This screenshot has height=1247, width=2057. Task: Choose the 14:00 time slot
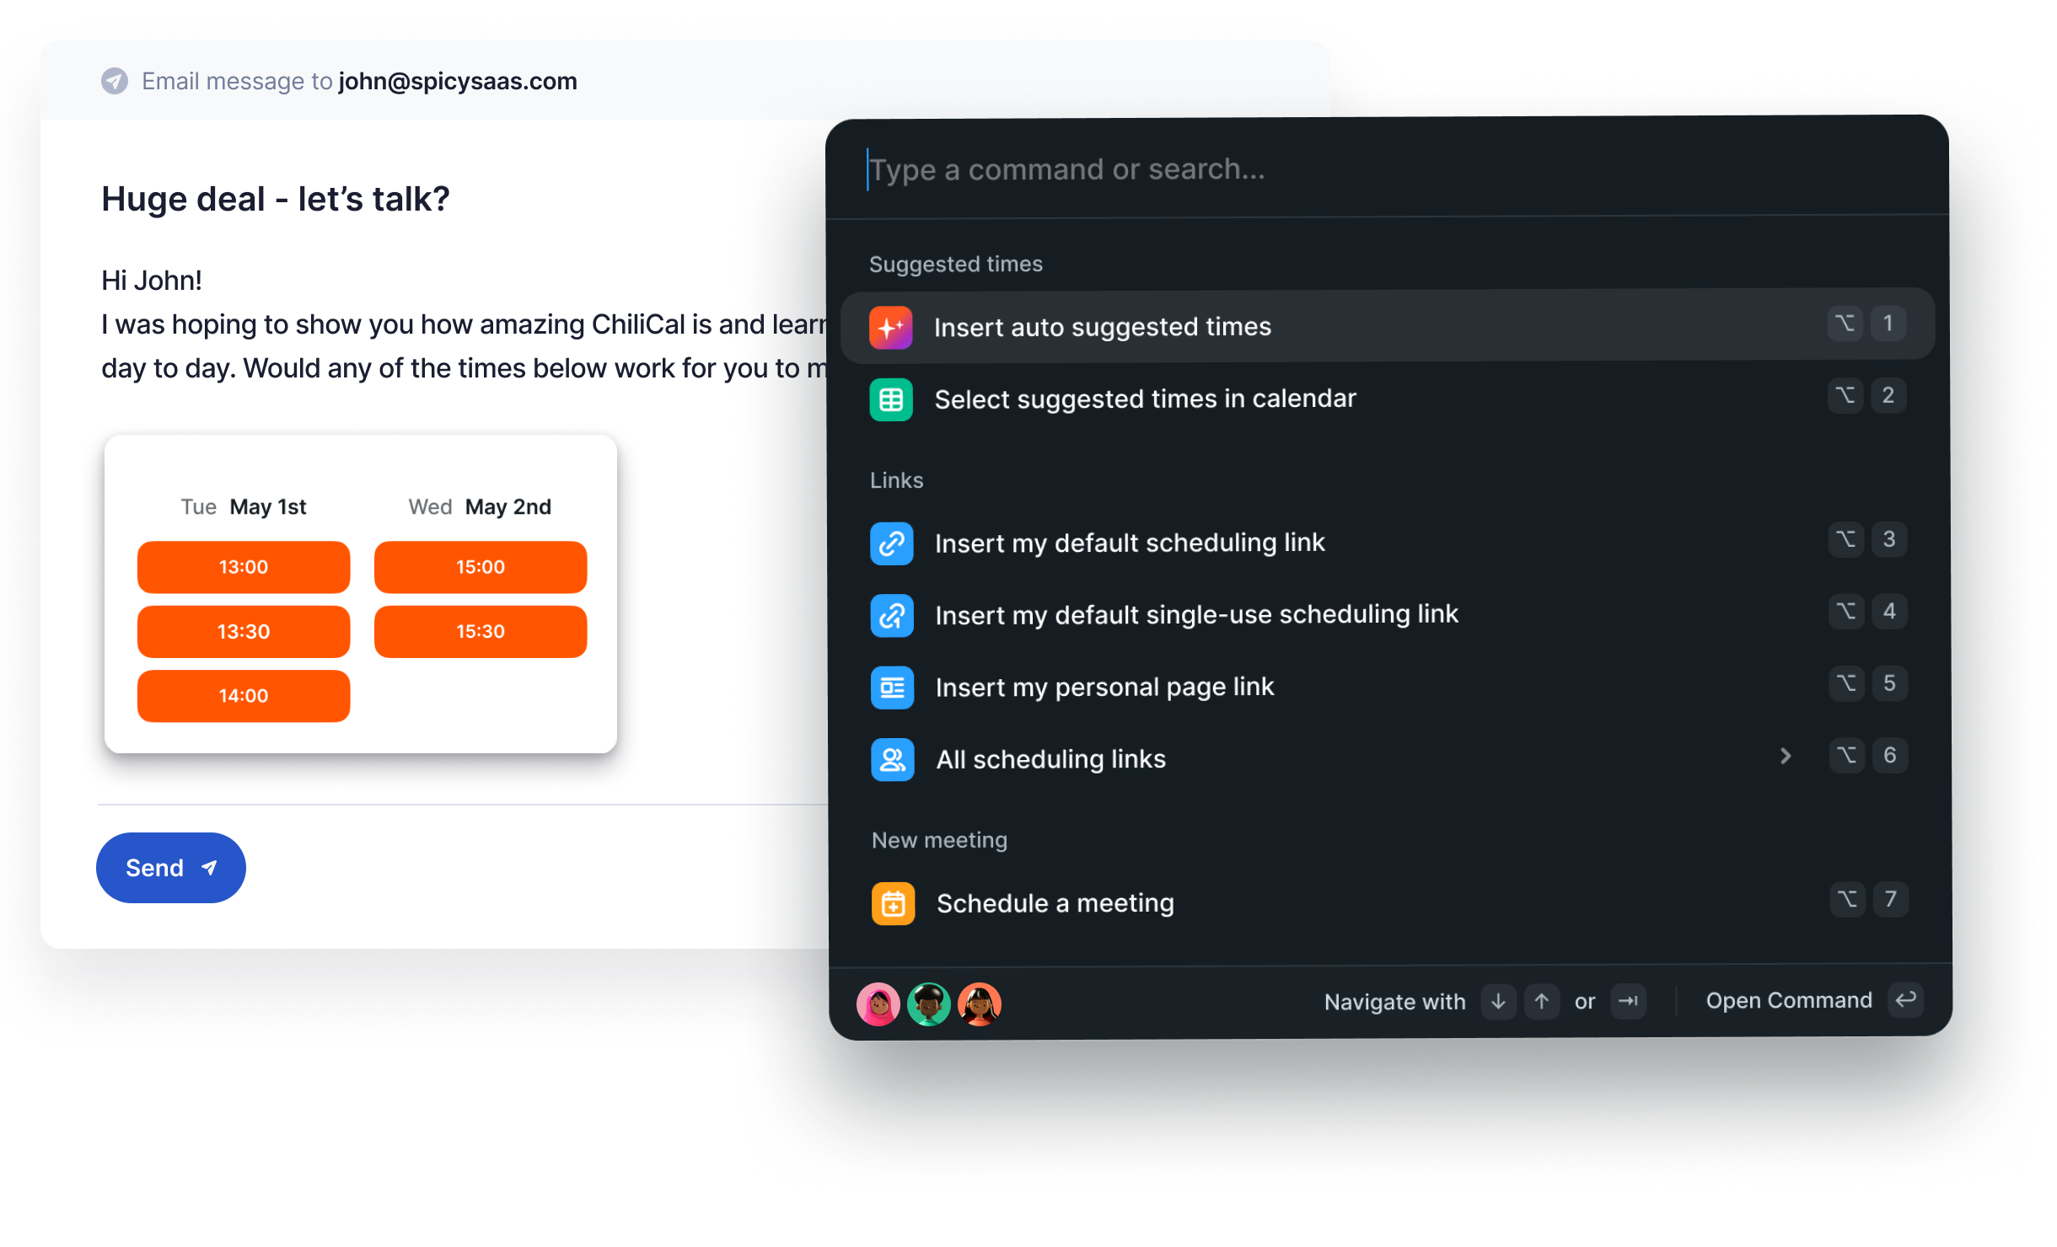click(244, 696)
